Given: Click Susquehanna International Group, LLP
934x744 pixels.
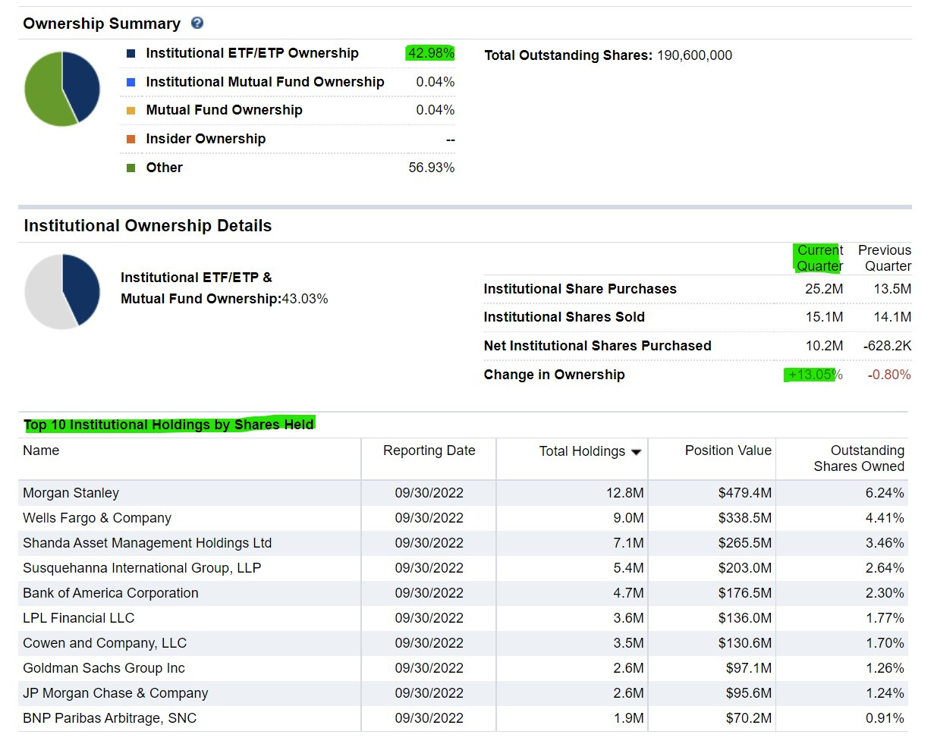Looking at the screenshot, I should tap(142, 568).
